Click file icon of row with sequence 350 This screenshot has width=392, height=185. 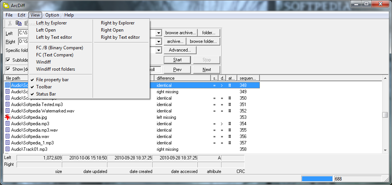(8, 98)
